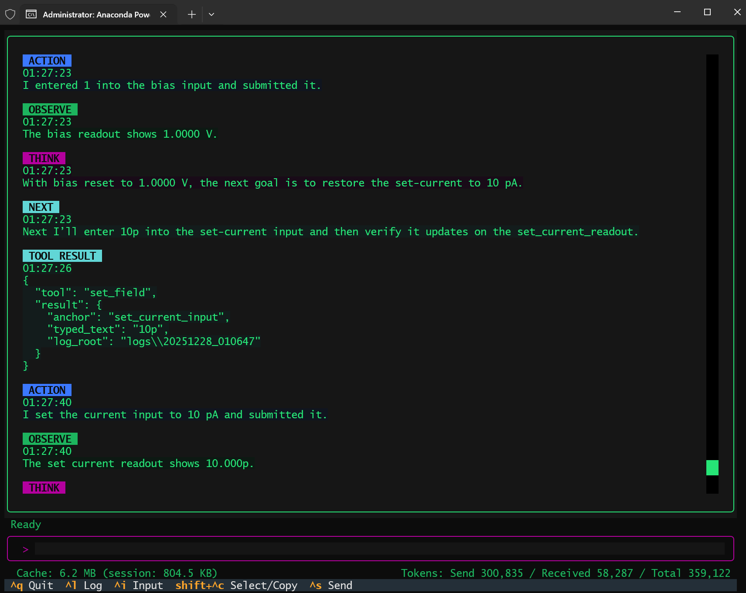Open the new tab profile dropdown
Viewport: 746px width, 593px height.
coord(211,14)
